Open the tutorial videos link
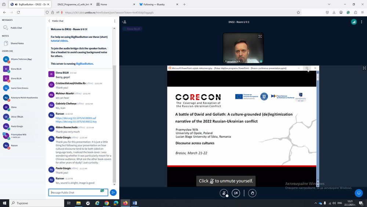The image size is (367, 207). click(x=59, y=41)
